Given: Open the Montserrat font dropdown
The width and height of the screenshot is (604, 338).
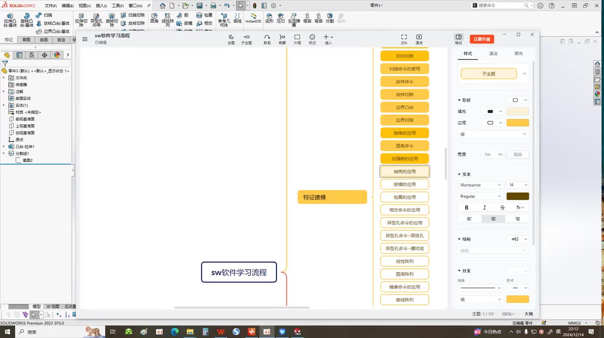Looking at the screenshot, I should pyautogui.click(x=480, y=185).
